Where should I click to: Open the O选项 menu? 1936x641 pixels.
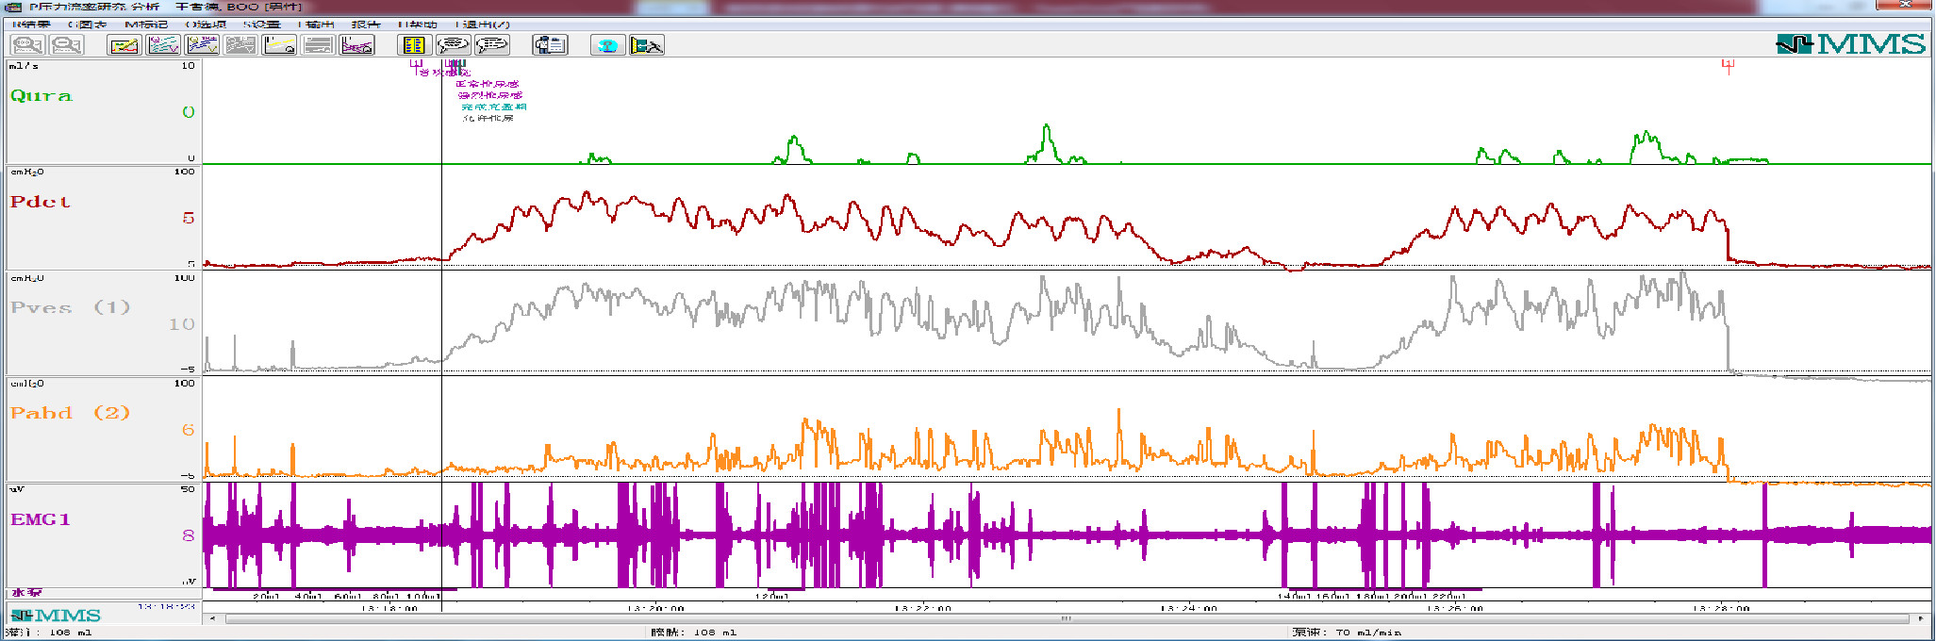click(206, 25)
